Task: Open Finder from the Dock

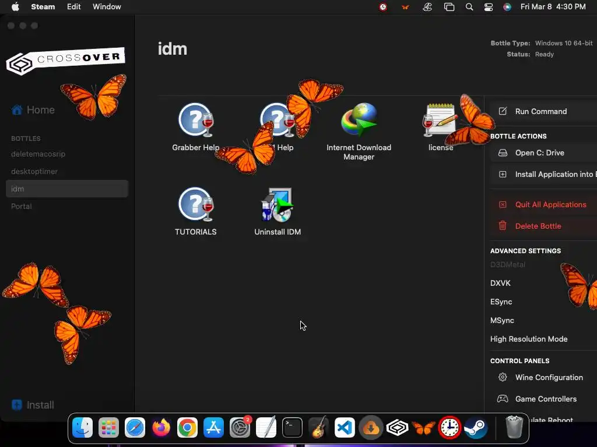Action: [x=83, y=428]
